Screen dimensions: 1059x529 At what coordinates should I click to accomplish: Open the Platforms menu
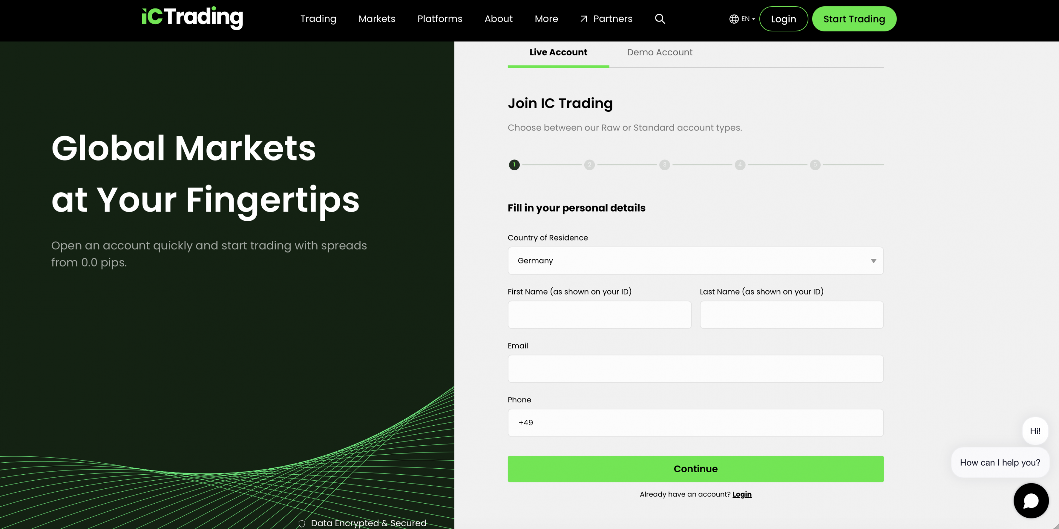click(440, 19)
